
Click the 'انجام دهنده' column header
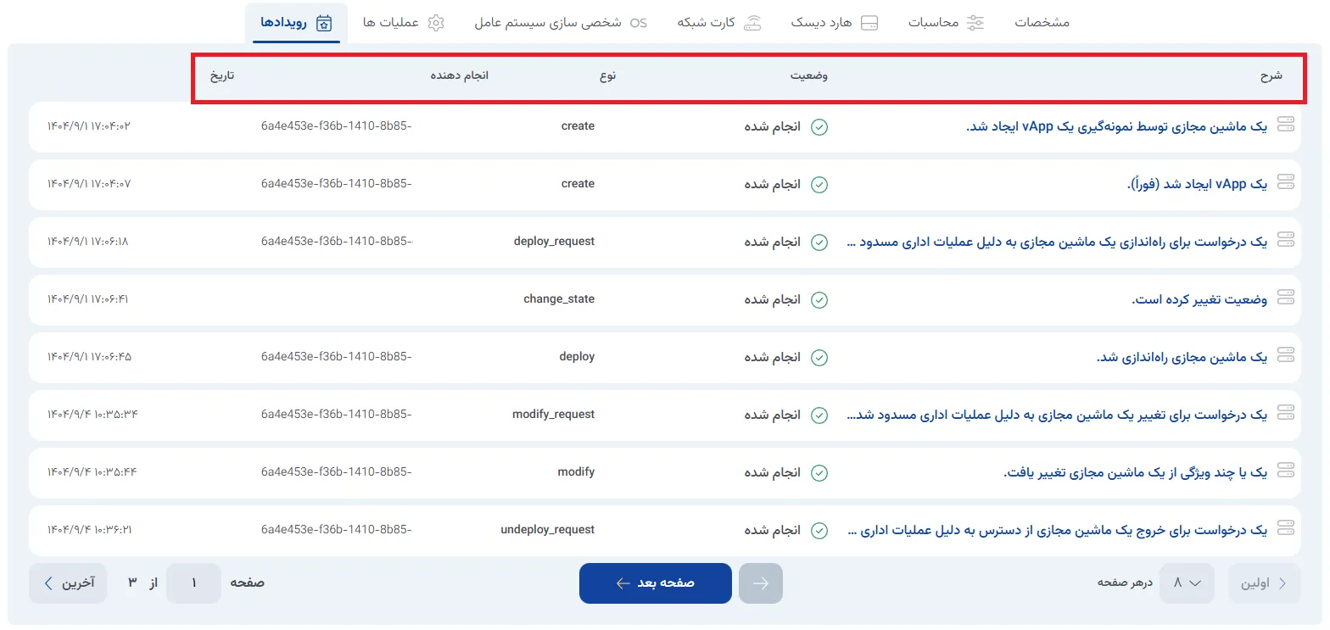tap(459, 76)
